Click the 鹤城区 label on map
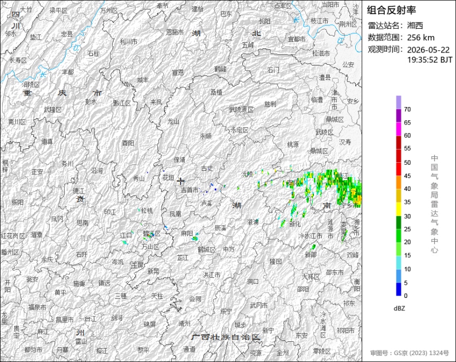Viewport: 456px width, 362px height. [x=206, y=250]
